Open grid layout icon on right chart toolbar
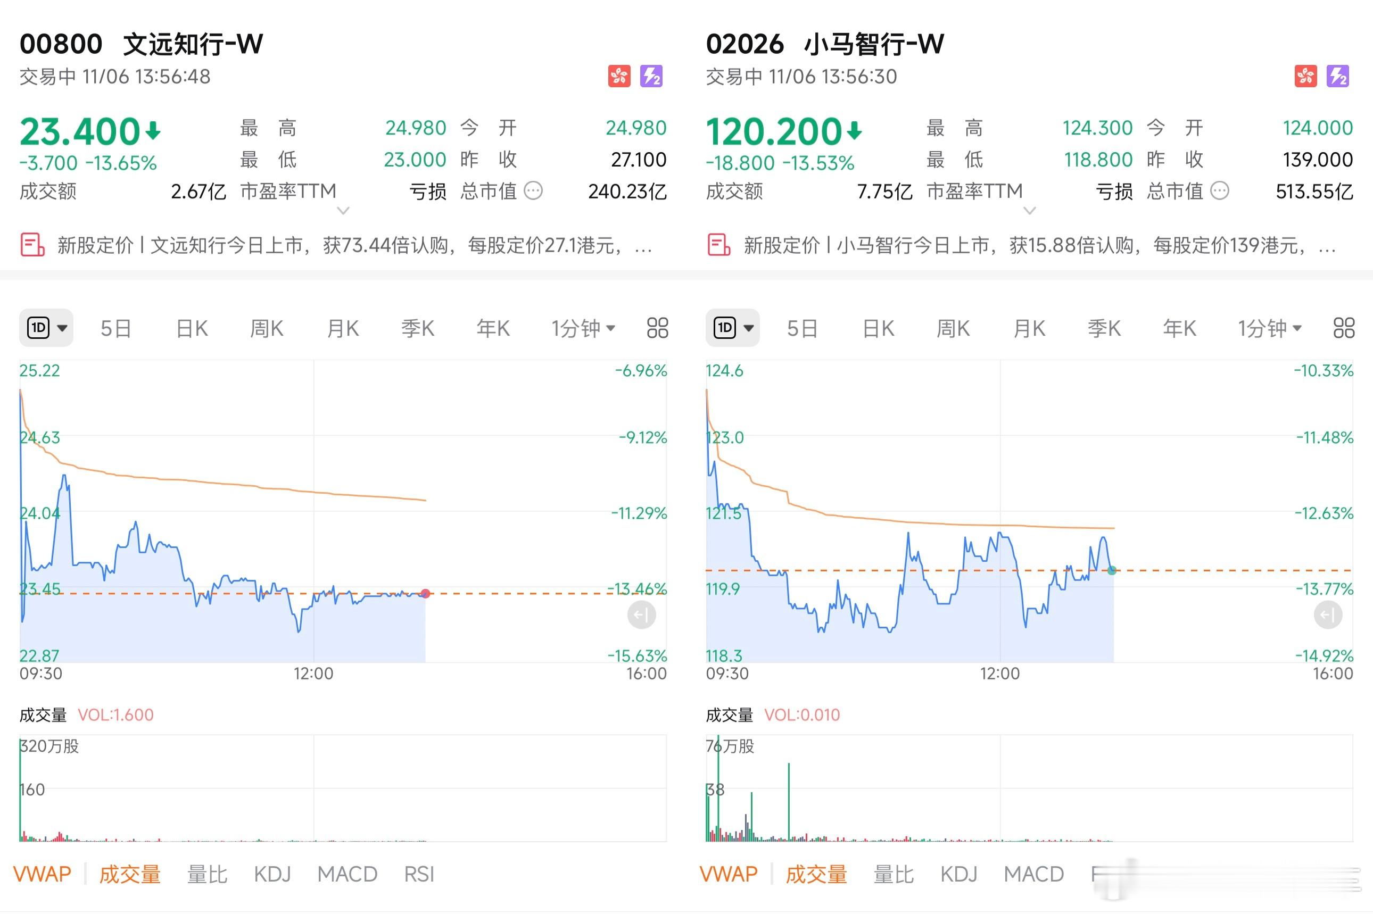 [x=1343, y=328]
